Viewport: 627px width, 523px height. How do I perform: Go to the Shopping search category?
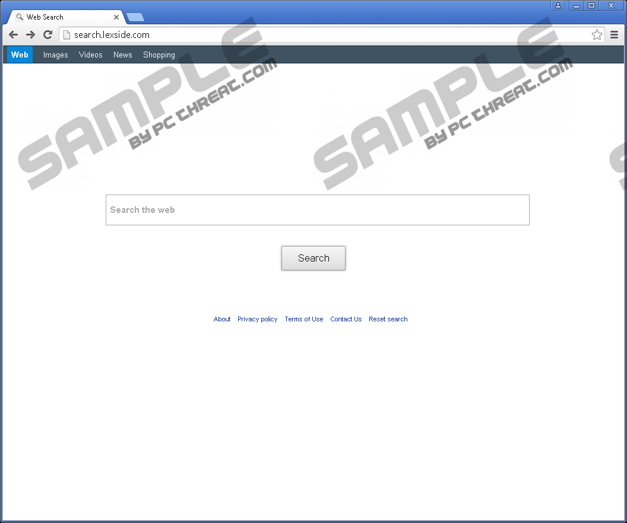159,55
